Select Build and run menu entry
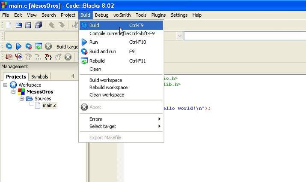Screen dimensions: 306x182 121,52
